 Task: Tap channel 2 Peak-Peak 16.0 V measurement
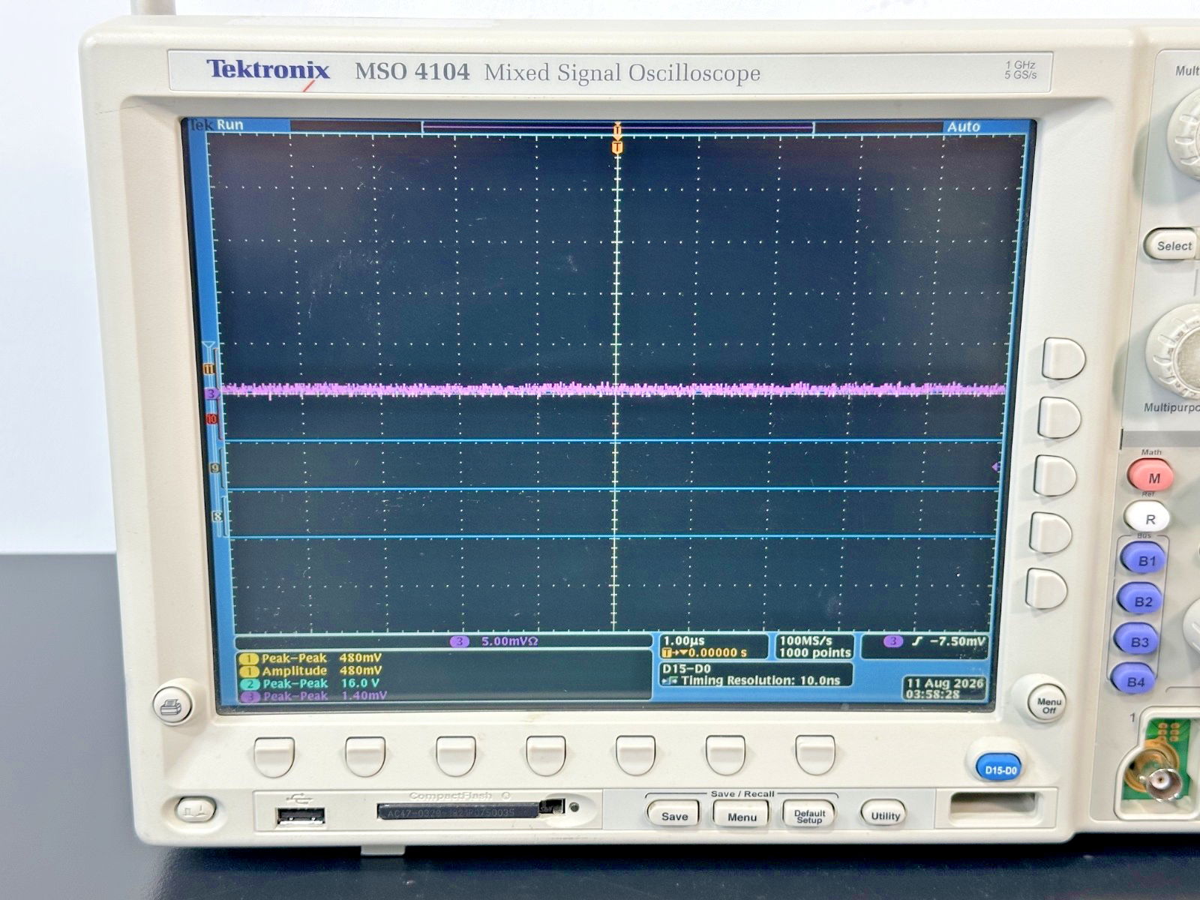pyautogui.click(x=310, y=684)
